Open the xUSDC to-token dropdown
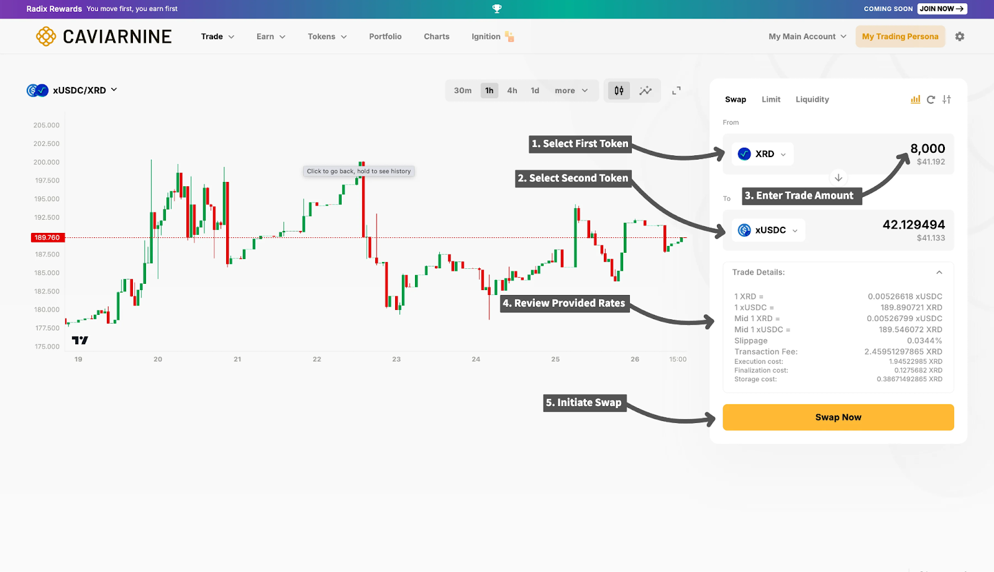 pyautogui.click(x=768, y=230)
